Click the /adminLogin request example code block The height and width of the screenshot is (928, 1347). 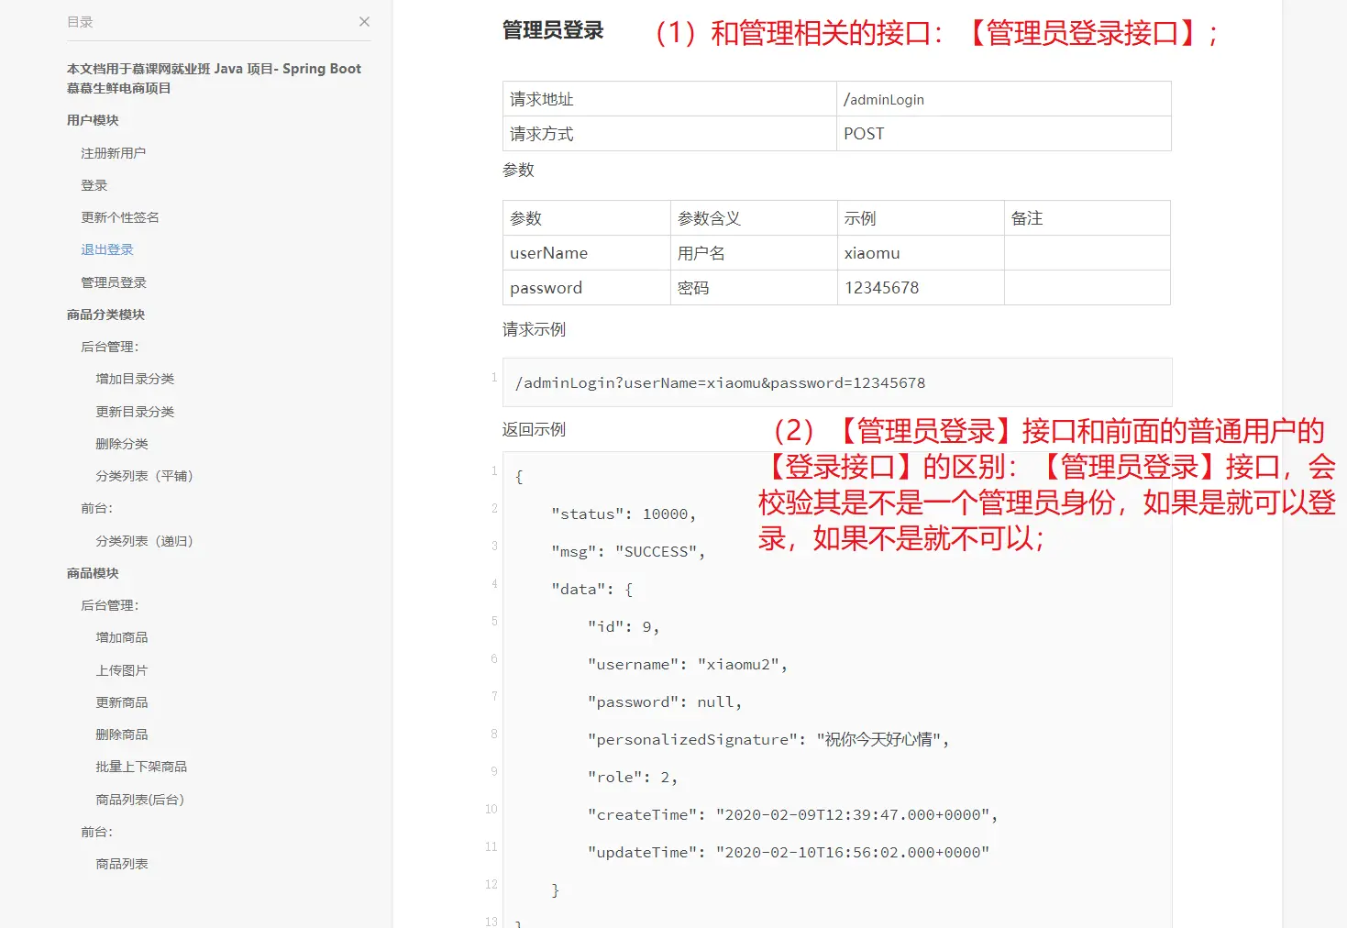pyautogui.click(x=720, y=383)
